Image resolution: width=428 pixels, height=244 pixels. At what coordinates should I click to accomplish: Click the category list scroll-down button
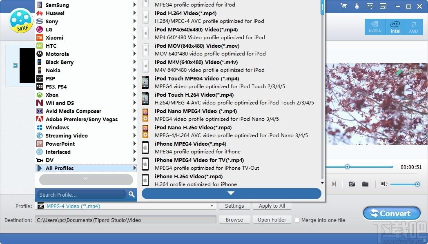(86, 180)
